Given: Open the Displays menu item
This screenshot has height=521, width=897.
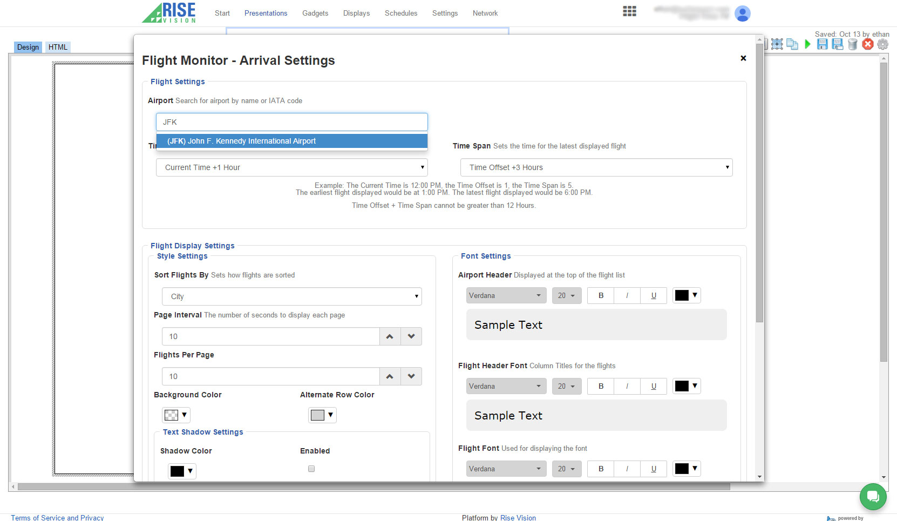Looking at the screenshot, I should click(357, 13).
